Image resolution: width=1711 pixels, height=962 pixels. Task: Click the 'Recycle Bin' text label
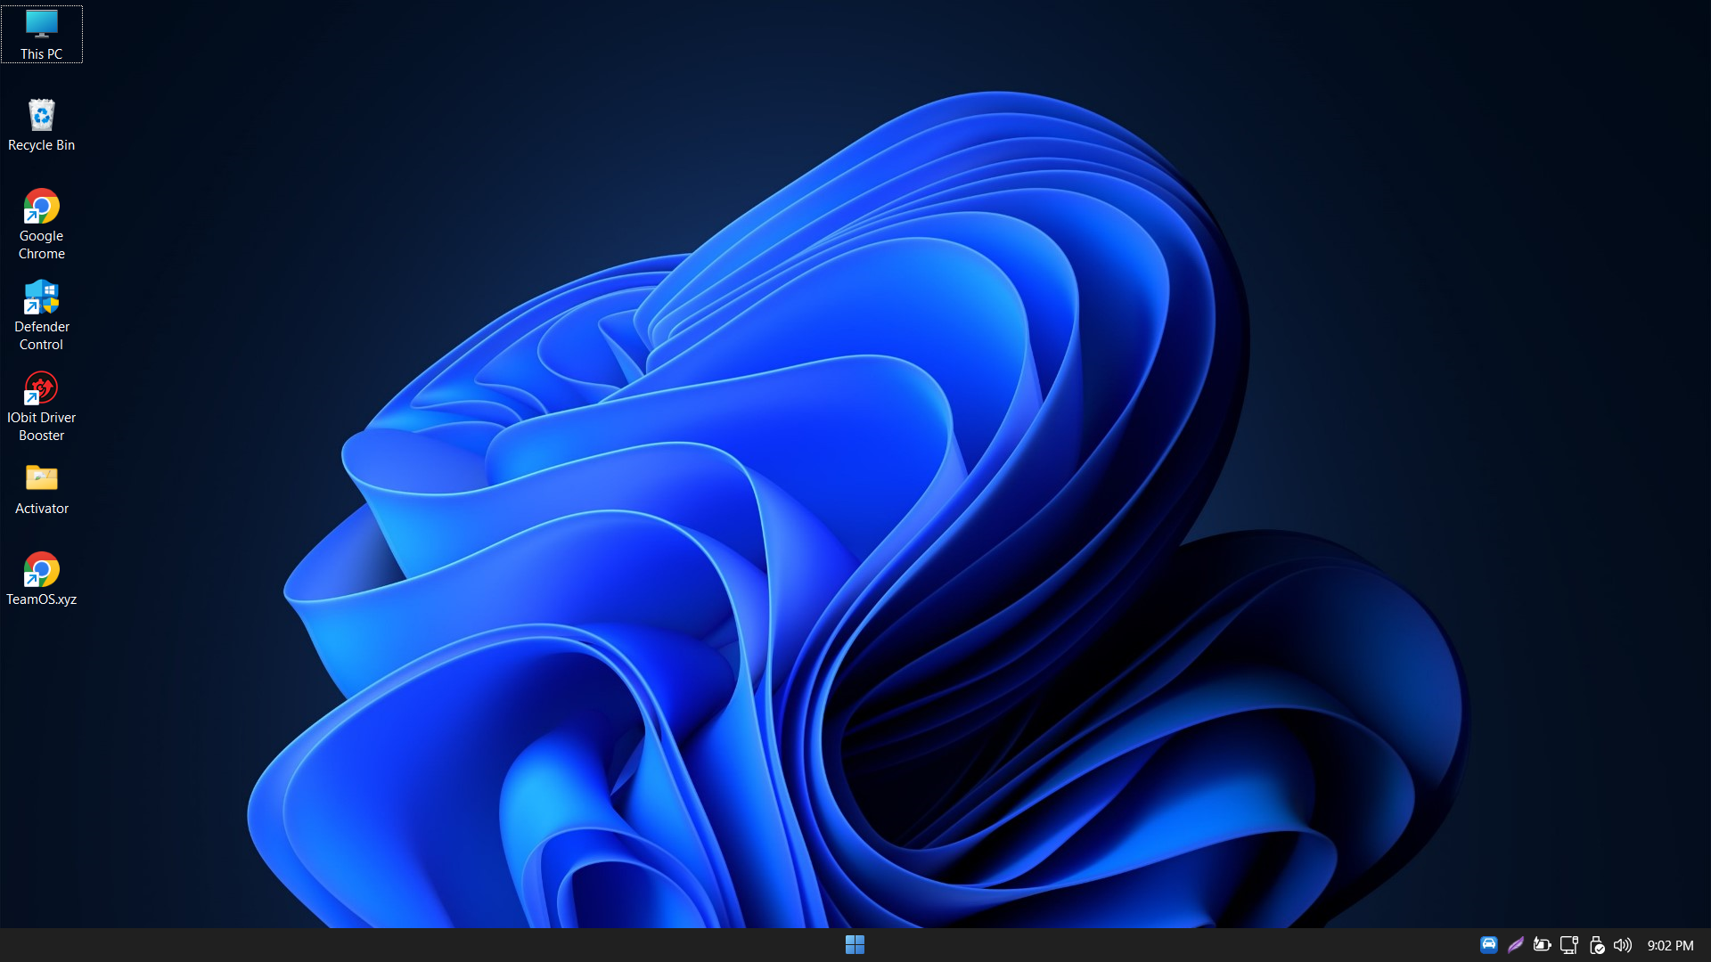click(41, 145)
